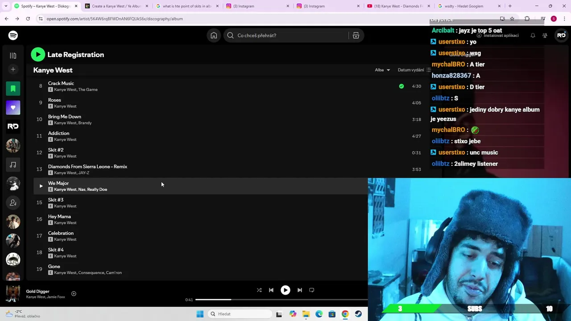Select the track Skit #4

(56, 250)
